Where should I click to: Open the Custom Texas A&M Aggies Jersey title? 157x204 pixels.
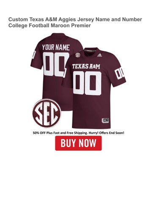(75, 19)
